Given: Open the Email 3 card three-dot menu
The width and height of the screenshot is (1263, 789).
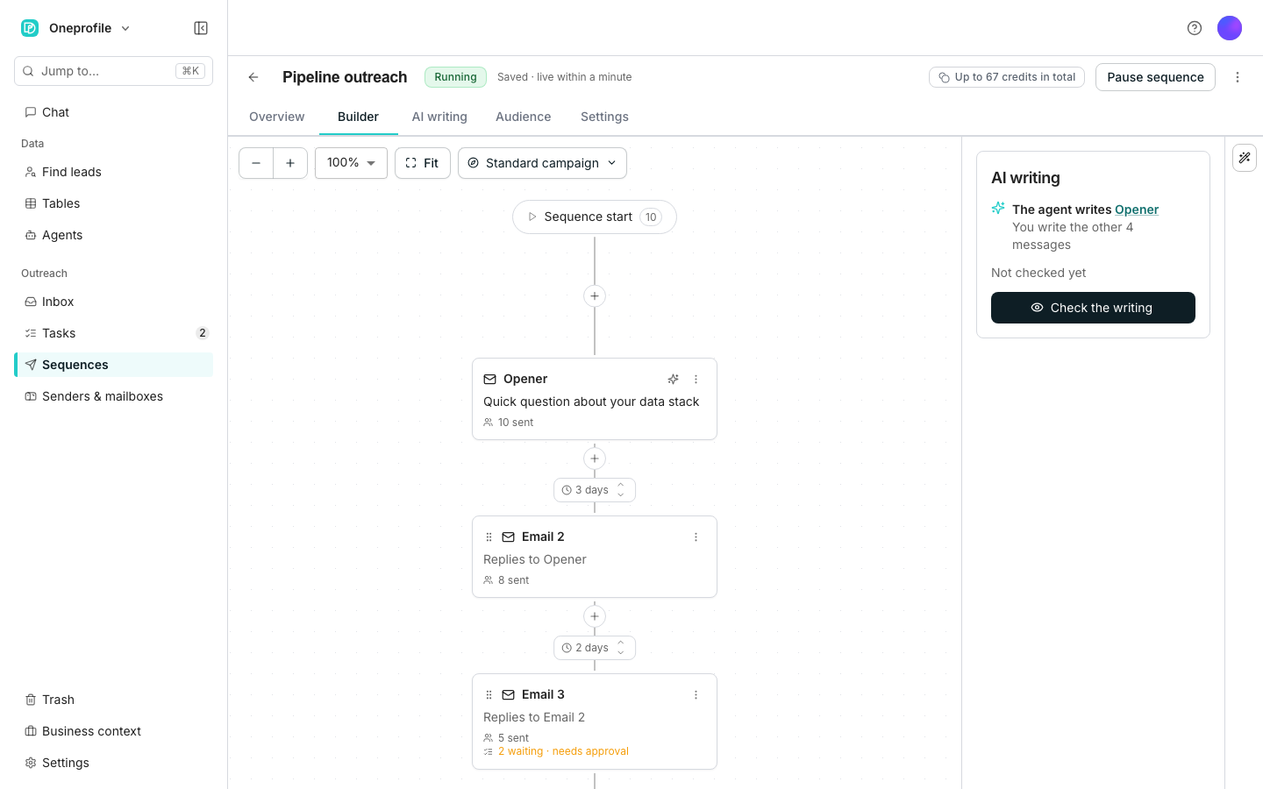Looking at the screenshot, I should coord(696,695).
